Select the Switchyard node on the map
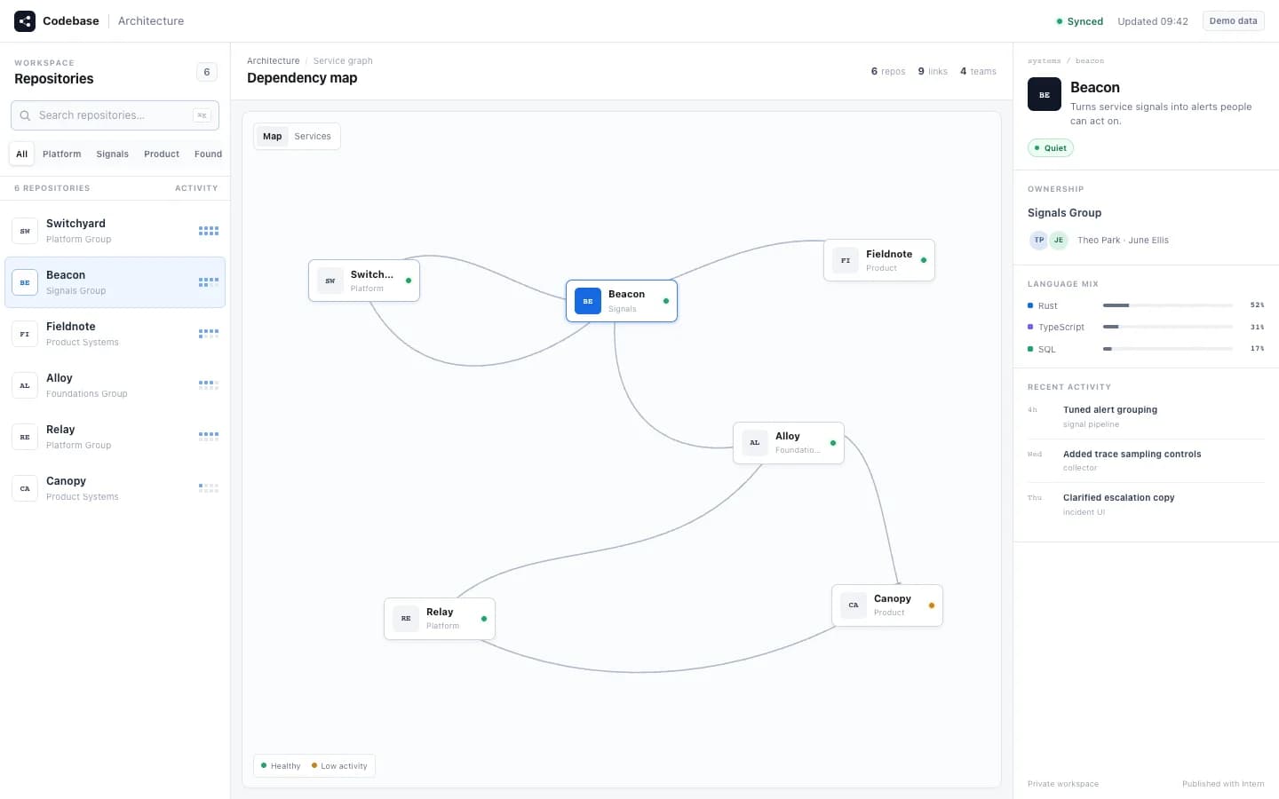The height and width of the screenshot is (799, 1279). [x=364, y=281]
